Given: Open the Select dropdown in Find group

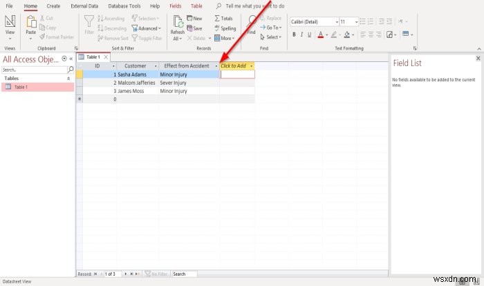Looking at the screenshot, I should 271,37.
